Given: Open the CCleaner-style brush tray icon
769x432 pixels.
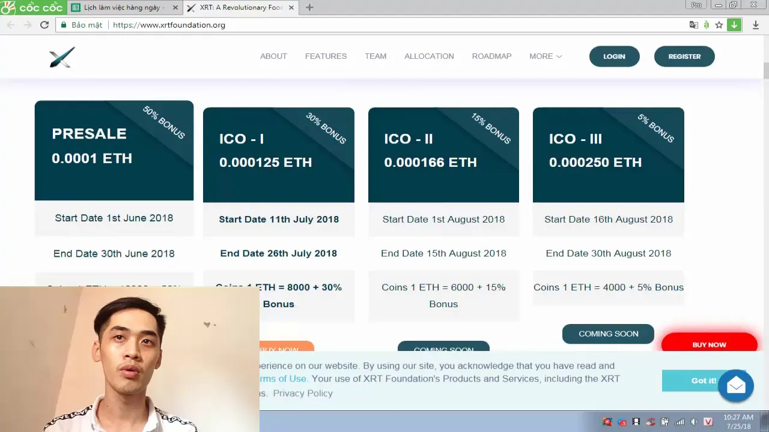Looking at the screenshot, I should click(x=651, y=422).
